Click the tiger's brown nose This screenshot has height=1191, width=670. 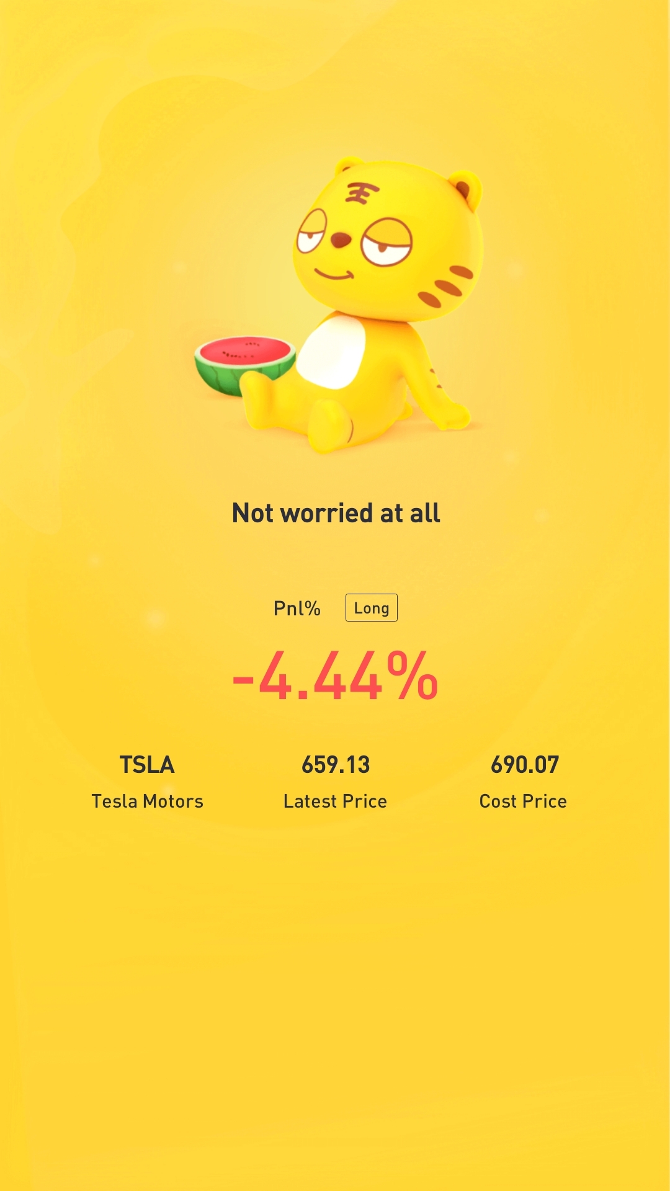click(x=339, y=239)
